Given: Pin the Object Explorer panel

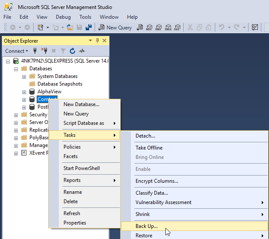Looking at the screenshot, I should (97, 41).
